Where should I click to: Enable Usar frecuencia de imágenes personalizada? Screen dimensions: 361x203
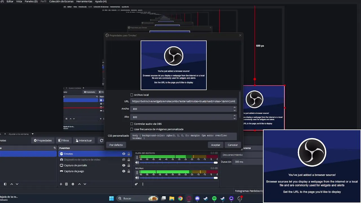[x=132, y=129]
